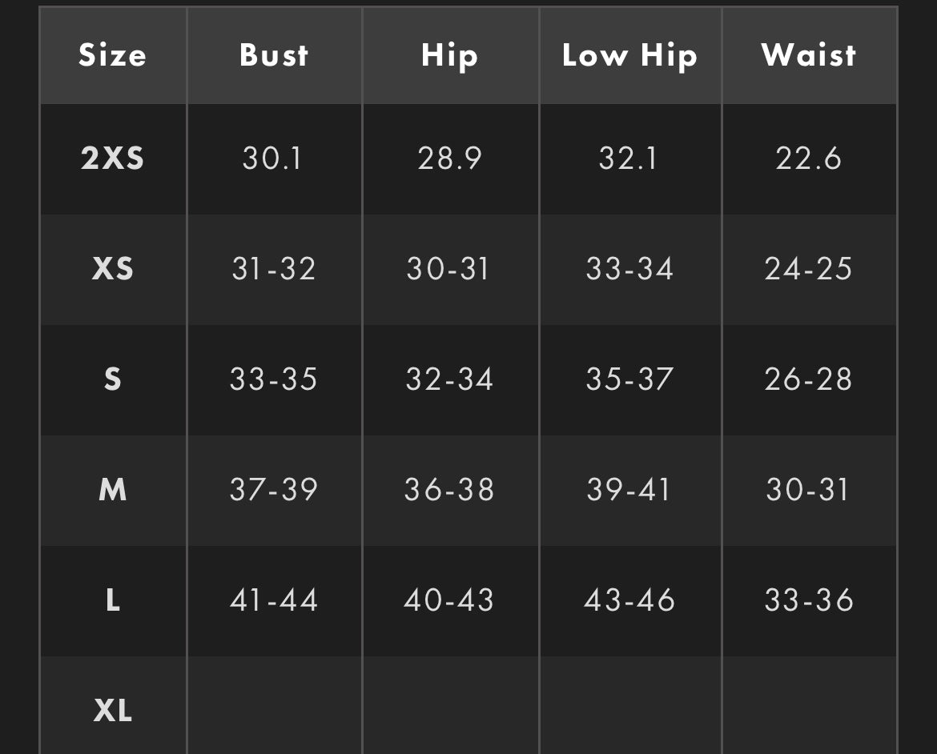Viewport: 937px width, 754px height.
Task: Click the S size row label
Action: 112,379
